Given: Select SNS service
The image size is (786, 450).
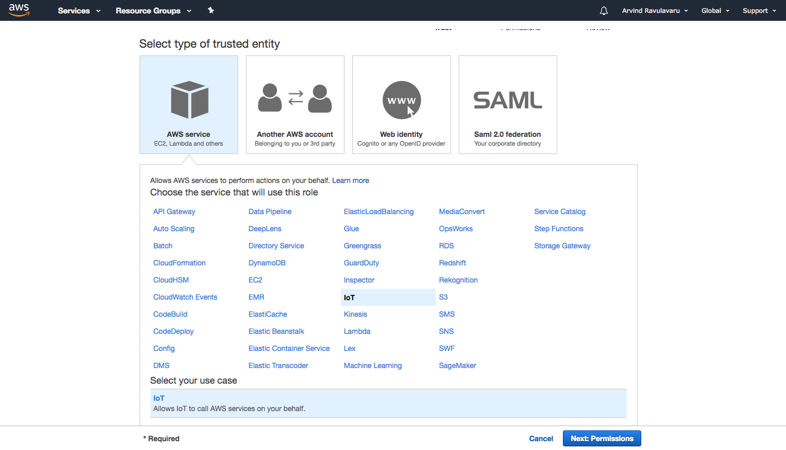Looking at the screenshot, I should [446, 331].
